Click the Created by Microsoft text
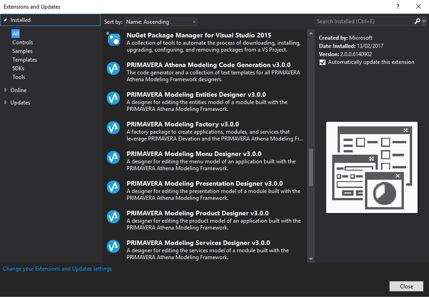Viewport: 429px width, 297px height. pyautogui.click(x=345, y=38)
